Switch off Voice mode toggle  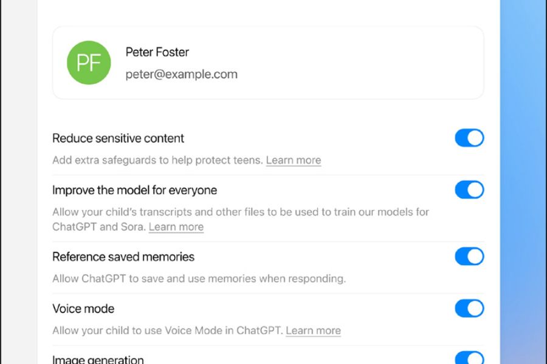(469, 309)
